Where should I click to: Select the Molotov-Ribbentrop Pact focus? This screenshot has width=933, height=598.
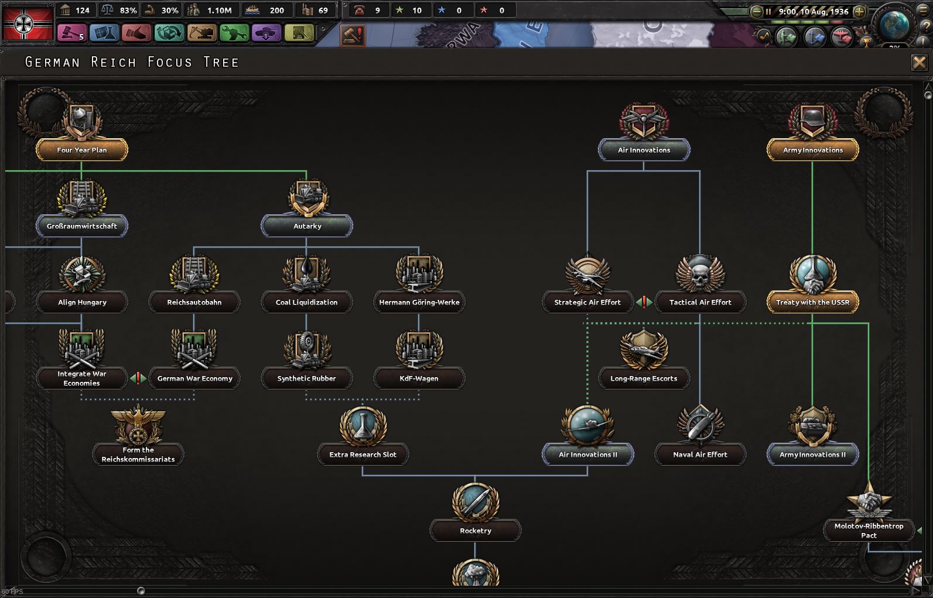[869, 531]
